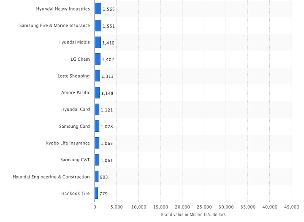Click the 45,000 axis tick label
Viewport: 304px width, 222px height.
tap(292, 207)
